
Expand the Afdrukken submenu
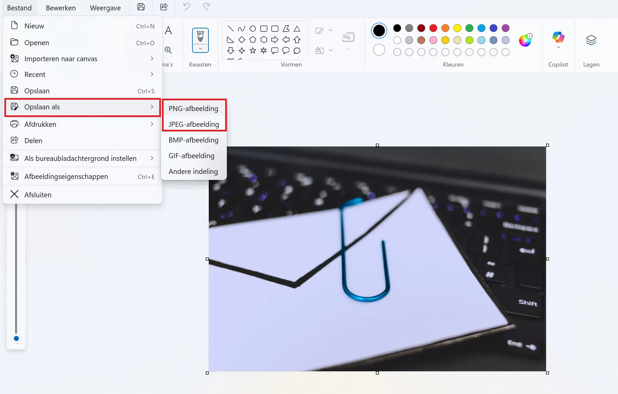(82, 124)
